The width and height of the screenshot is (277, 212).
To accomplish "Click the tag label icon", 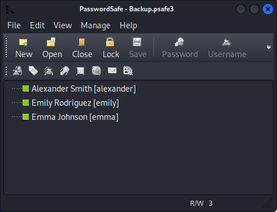I will [x=33, y=71].
